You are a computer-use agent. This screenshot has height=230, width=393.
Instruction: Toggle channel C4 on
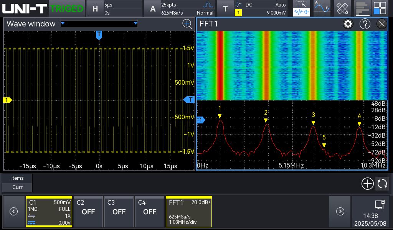point(149,212)
